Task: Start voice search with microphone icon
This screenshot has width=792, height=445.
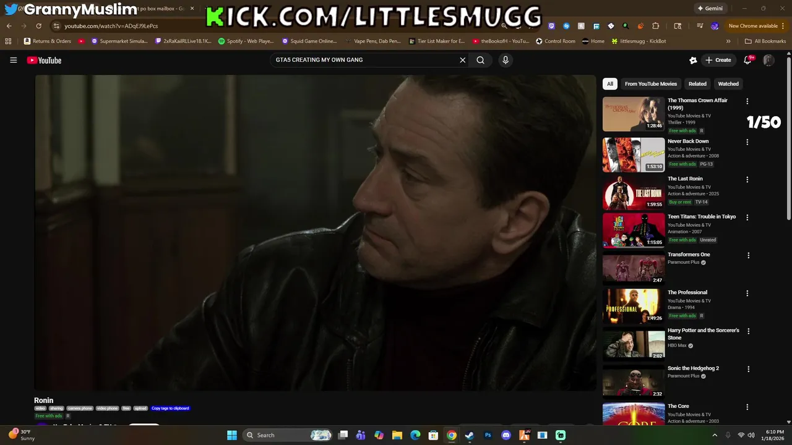Action: tap(506, 60)
